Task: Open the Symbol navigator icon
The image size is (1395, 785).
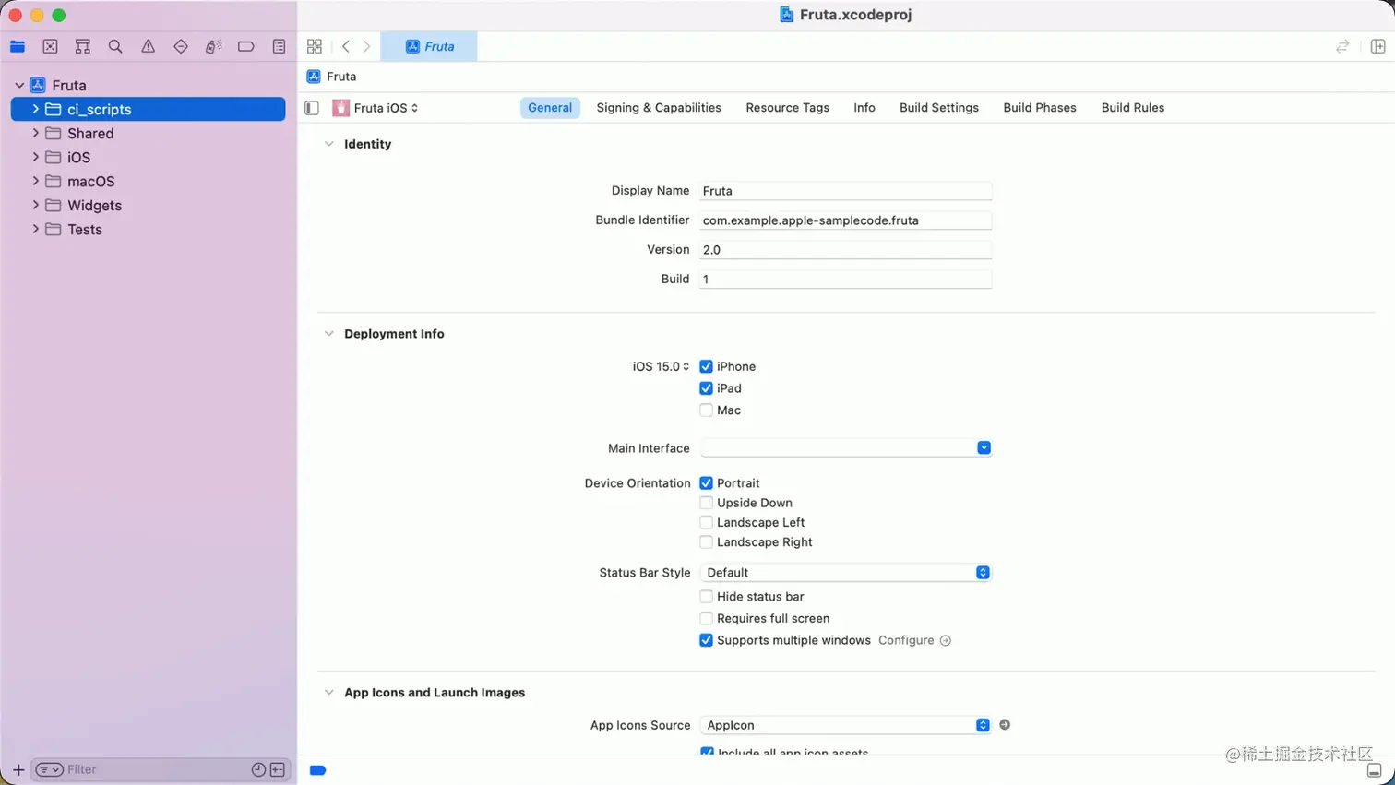Action: [83, 46]
